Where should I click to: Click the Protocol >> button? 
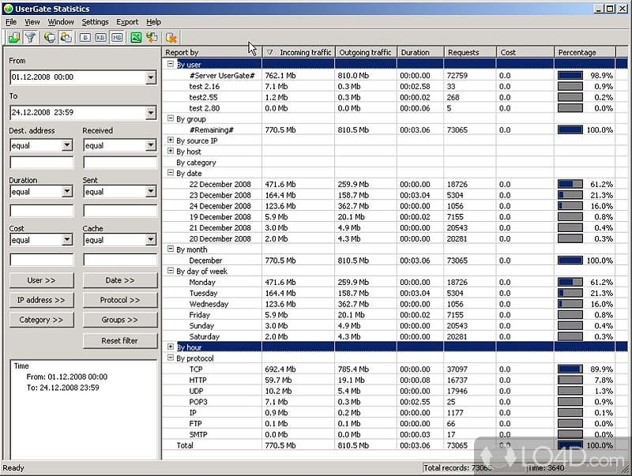119,300
